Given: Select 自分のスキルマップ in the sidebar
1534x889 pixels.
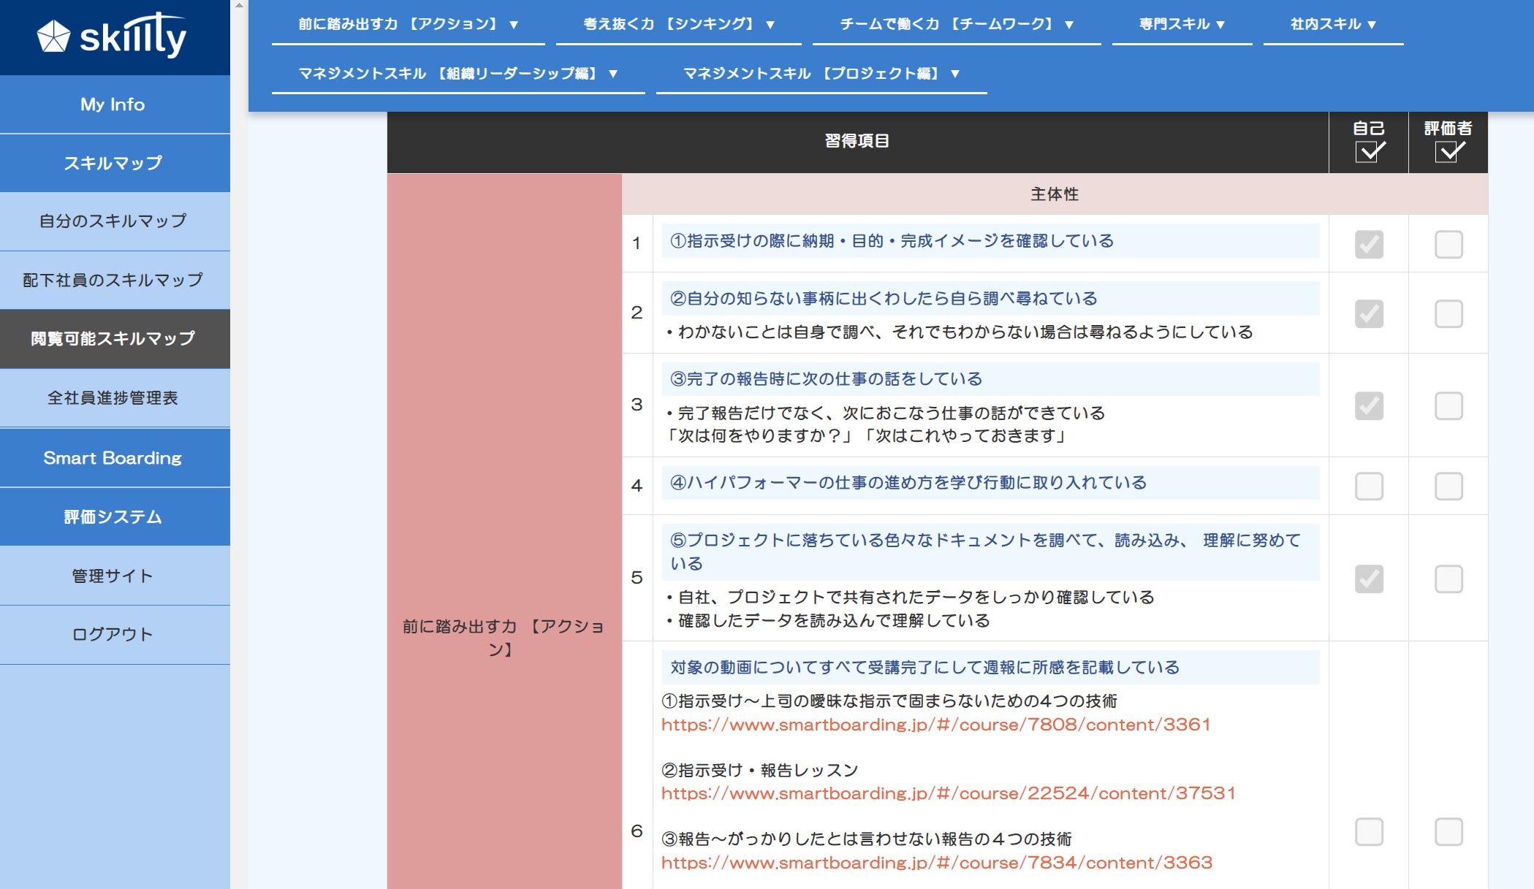Looking at the screenshot, I should [x=114, y=221].
